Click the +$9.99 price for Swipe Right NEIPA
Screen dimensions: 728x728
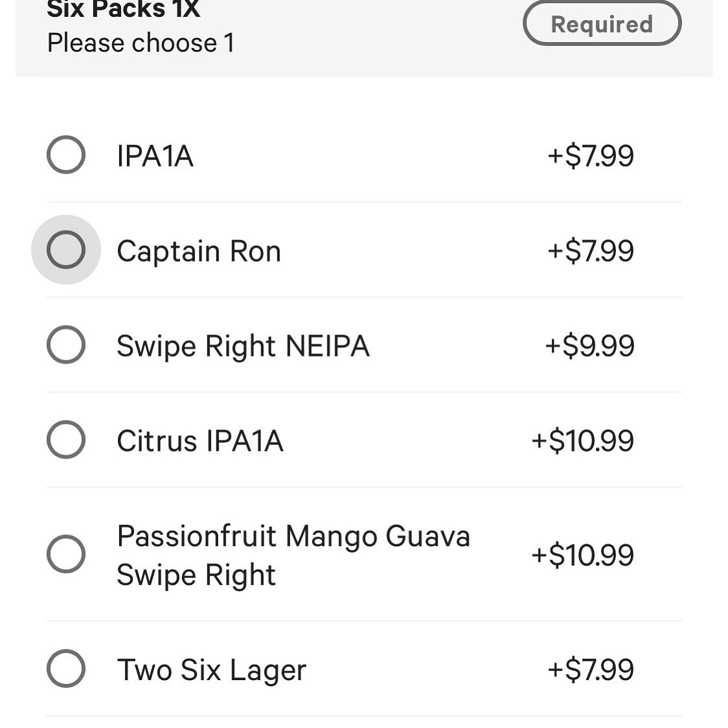tap(589, 346)
